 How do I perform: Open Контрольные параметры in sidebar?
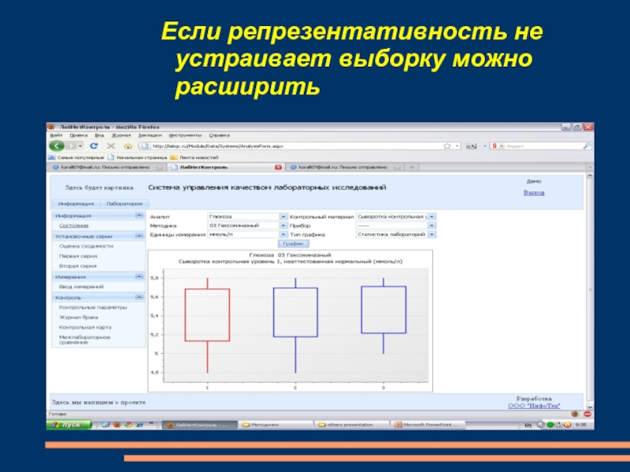tap(93, 308)
